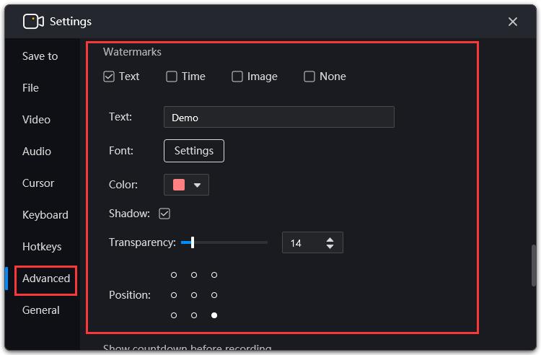
Task: Toggle the Shadow checkbox
Action: click(x=164, y=214)
